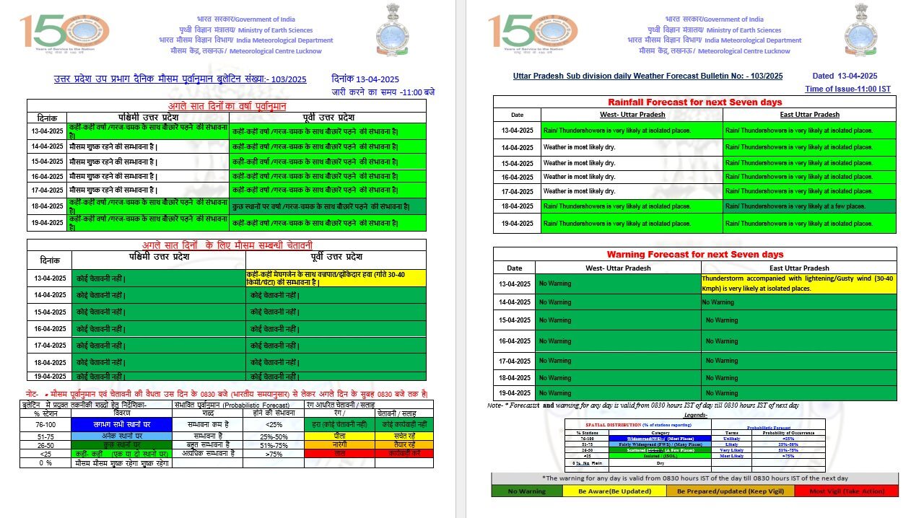Viewport: 911px width, 518px height.
Task: Click the underlined English bulletin title No. 103/2025
Action: point(648,76)
